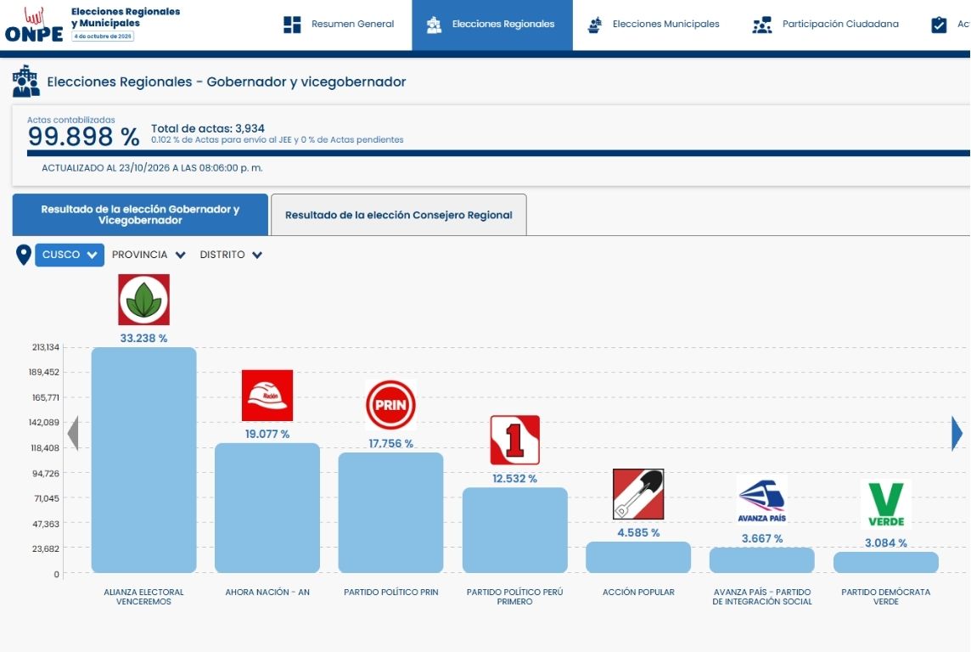Click the PARTIDO POLÍTICO PRIN axis label
This screenshot has height=652, width=971.
[390, 592]
